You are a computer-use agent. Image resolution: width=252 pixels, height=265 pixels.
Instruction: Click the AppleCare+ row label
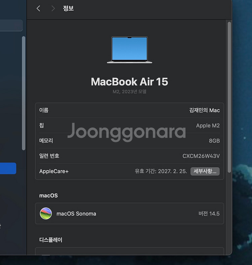(x=54, y=172)
